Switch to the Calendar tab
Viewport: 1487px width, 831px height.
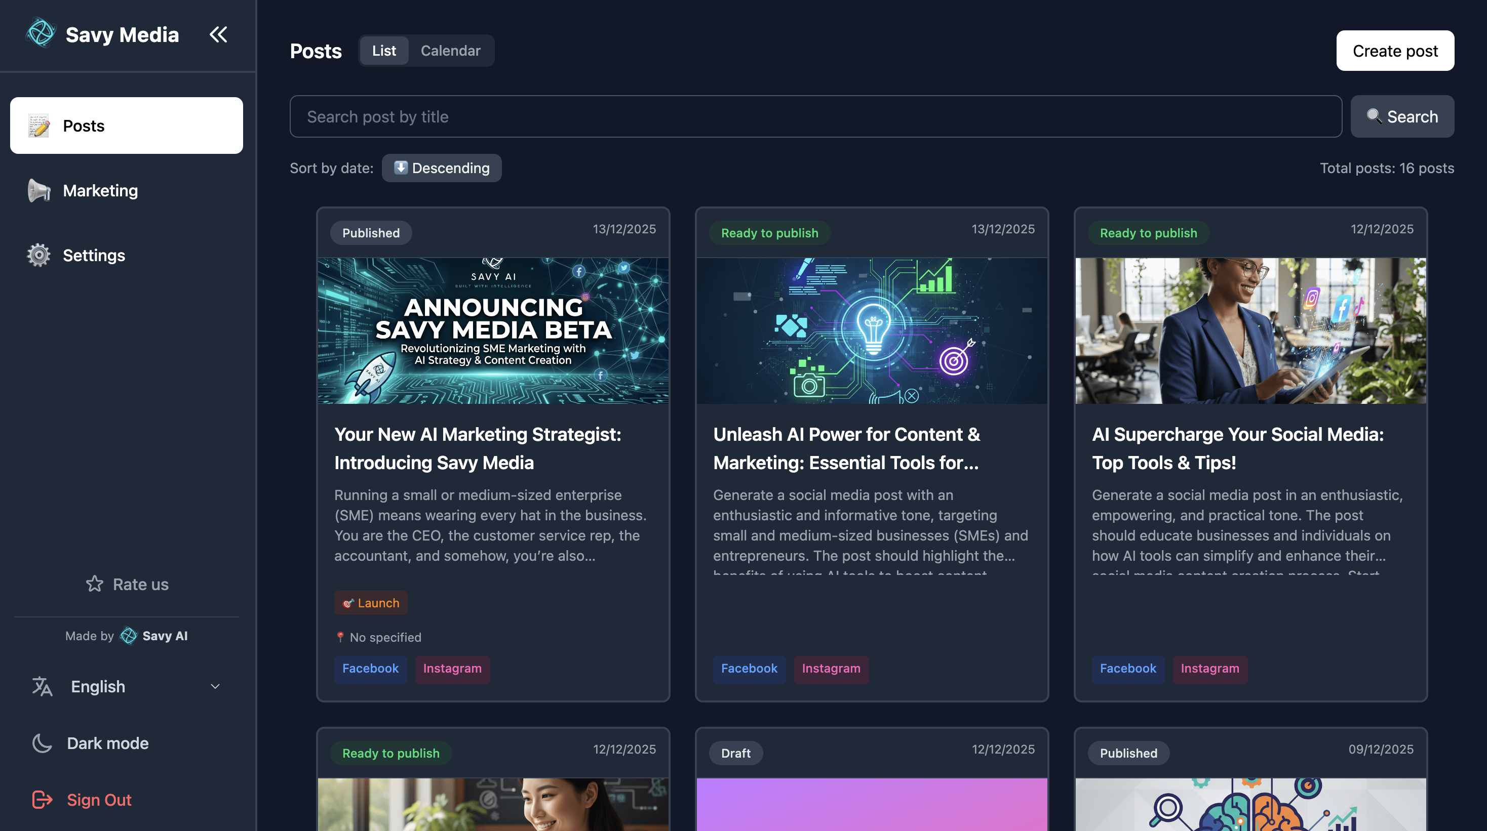click(451, 50)
